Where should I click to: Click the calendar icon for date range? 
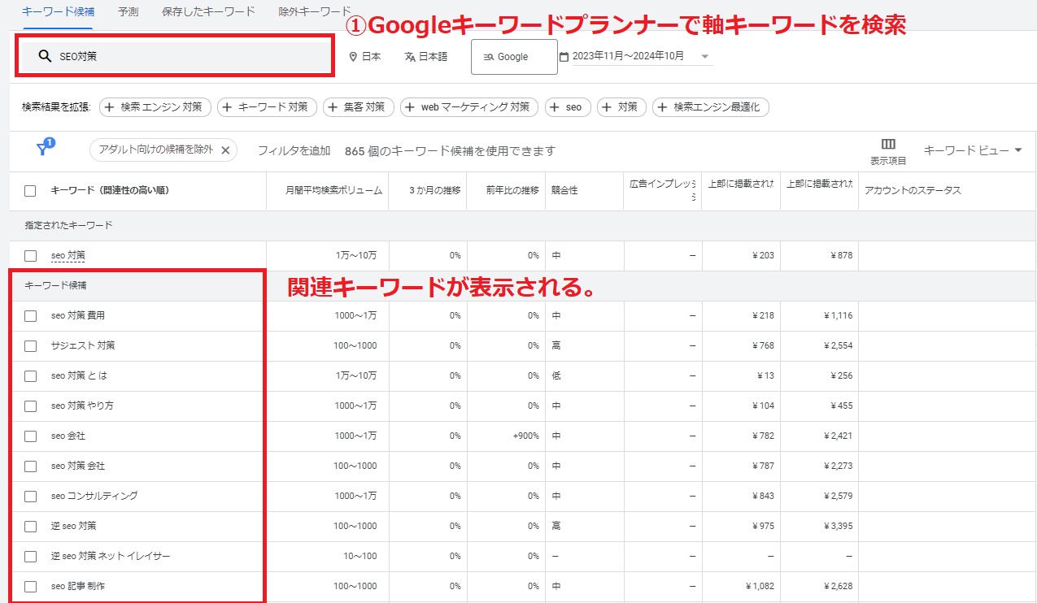[x=564, y=57]
